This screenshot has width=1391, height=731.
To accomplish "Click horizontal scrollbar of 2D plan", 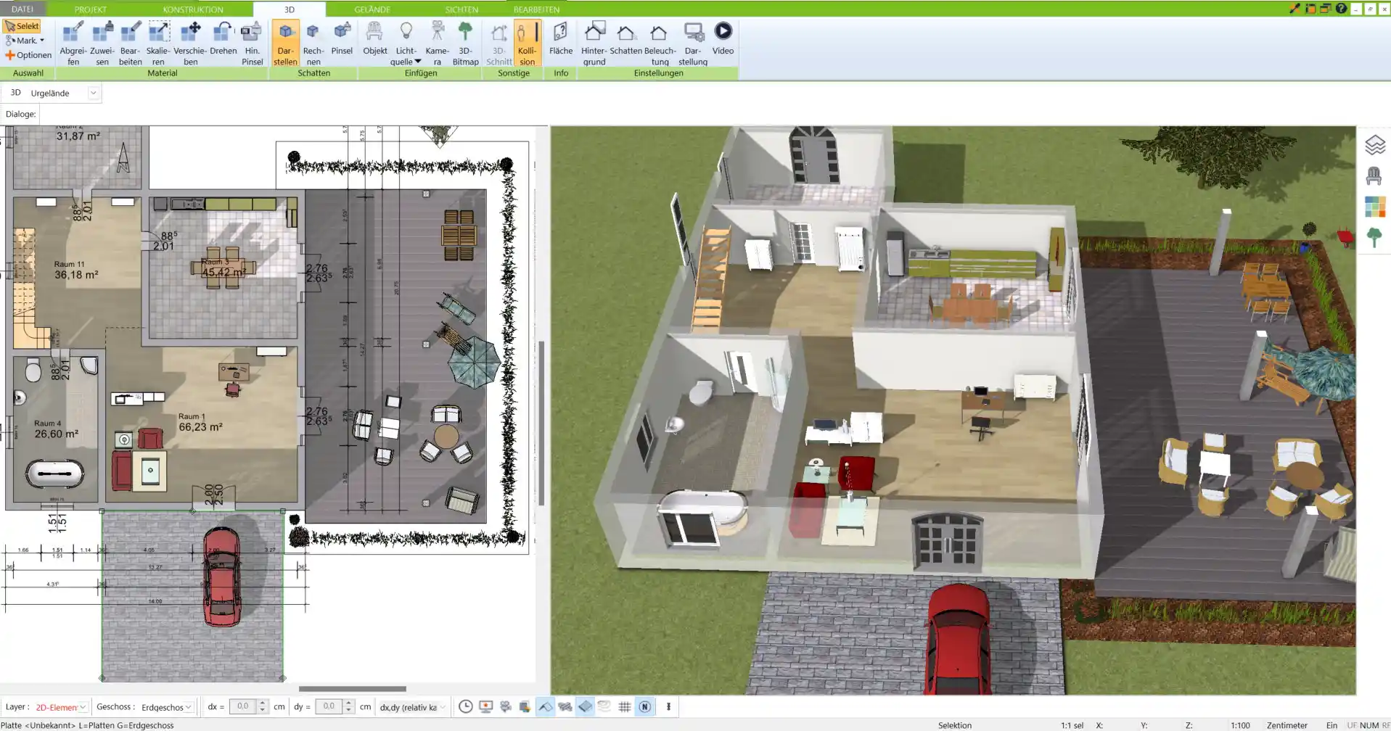I will pyautogui.click(x=353, y=689).
